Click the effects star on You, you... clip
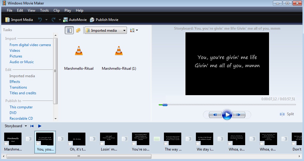Screen dimensions: 304x161 pyautogui.click(x=38, y=144)
